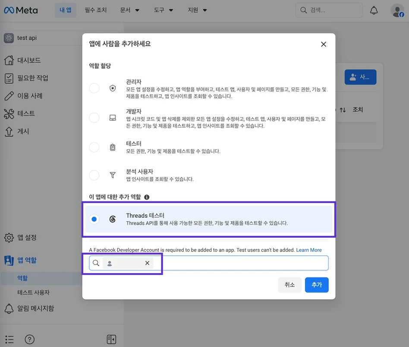The height and width of the screenshot is (347, 409).
Task: Click the 관리자 shield star icon
Action: coord(113,88)
